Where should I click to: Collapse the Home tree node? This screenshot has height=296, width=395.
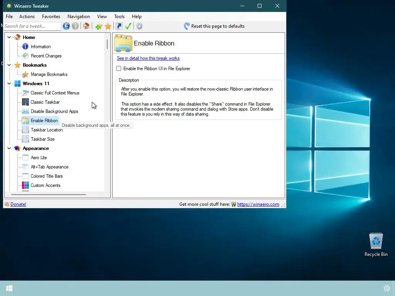point(9,37)
